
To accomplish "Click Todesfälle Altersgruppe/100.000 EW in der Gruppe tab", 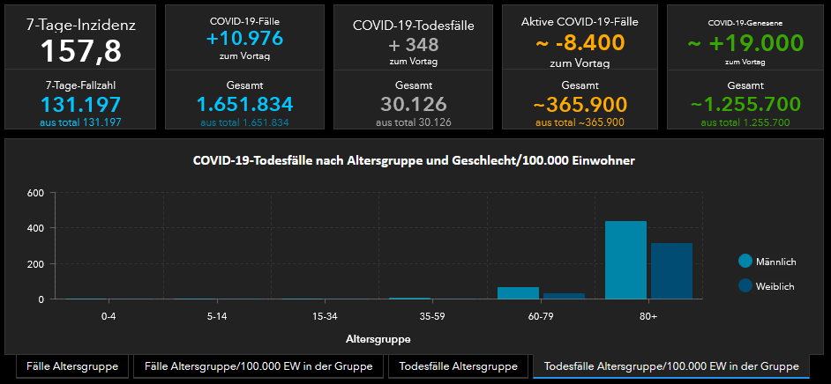I will click(x=670, y=366).
